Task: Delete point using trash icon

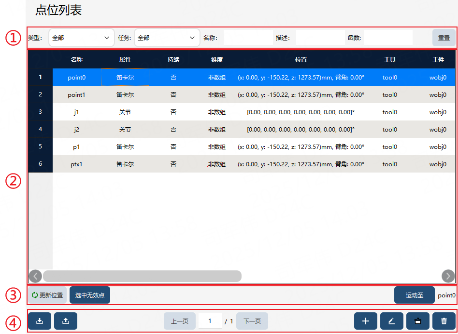Action: point(444,321)
